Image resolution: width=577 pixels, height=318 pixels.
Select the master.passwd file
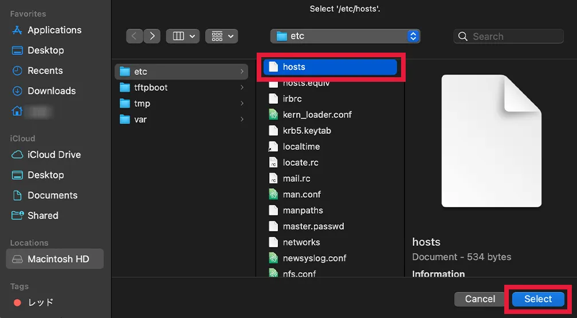(330, 226)
